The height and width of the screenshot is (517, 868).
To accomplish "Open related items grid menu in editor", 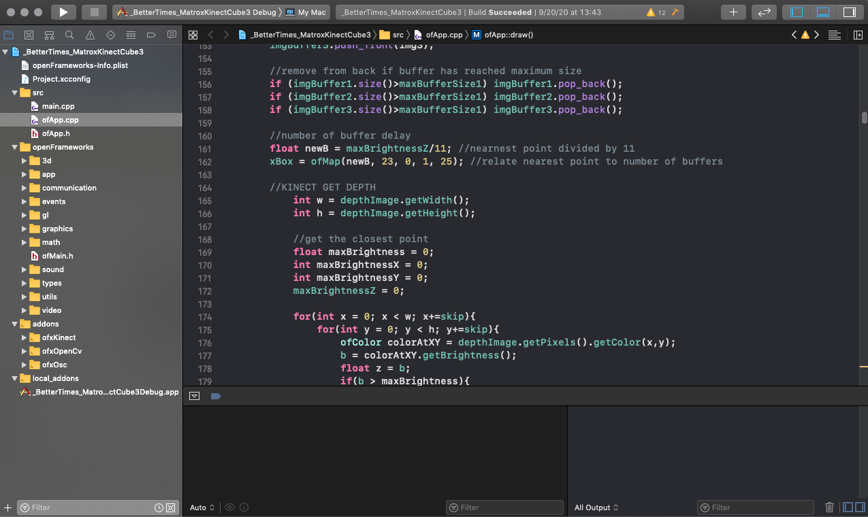I will tap(193, 35).
